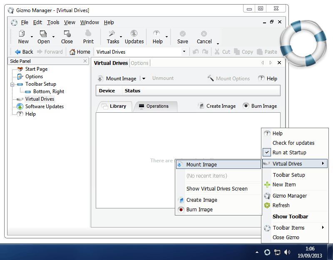Select Software Updates in the side panel
Screen dimensions: 333x260
click(45, 106)
